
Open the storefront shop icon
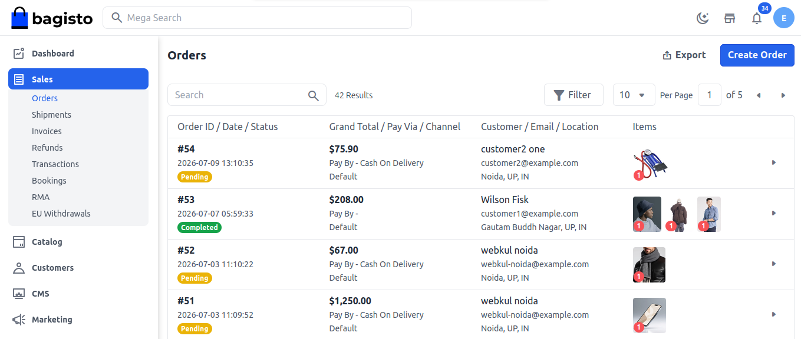coord(730,18)
